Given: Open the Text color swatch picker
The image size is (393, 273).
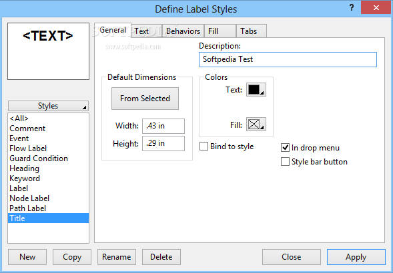Looking at the screenshot, I should pos(256,90).
